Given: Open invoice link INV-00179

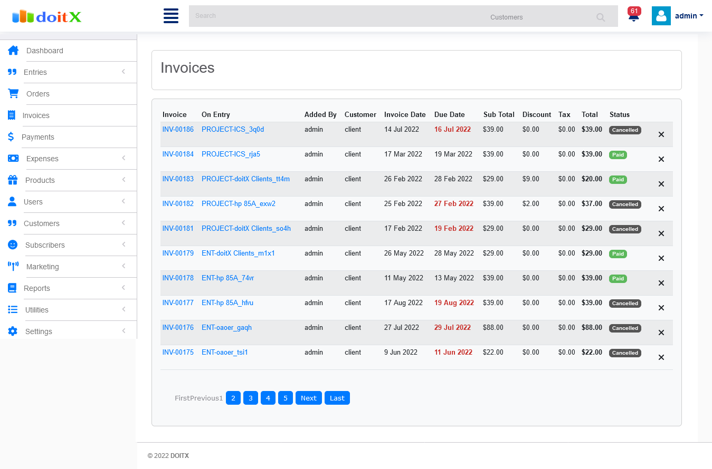Looking at the screenshot, I should pyautogui.click(x=178, y=253).
